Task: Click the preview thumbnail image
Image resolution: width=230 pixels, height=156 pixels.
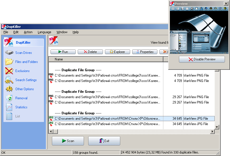Action: pyautogui.click(x=199, y=31)
